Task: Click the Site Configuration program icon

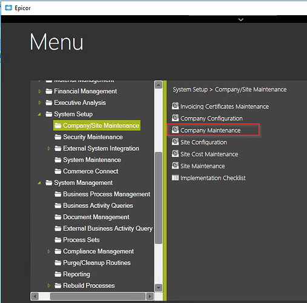Action: coord(175,142)
